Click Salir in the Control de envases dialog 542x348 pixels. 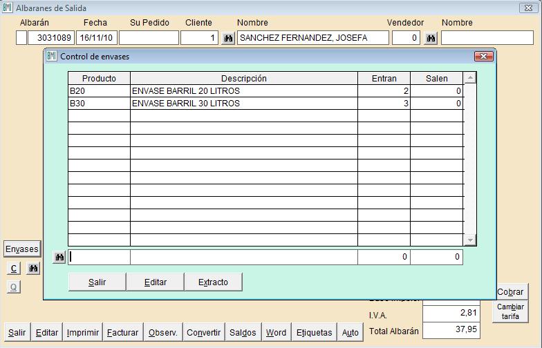point(97,282)
